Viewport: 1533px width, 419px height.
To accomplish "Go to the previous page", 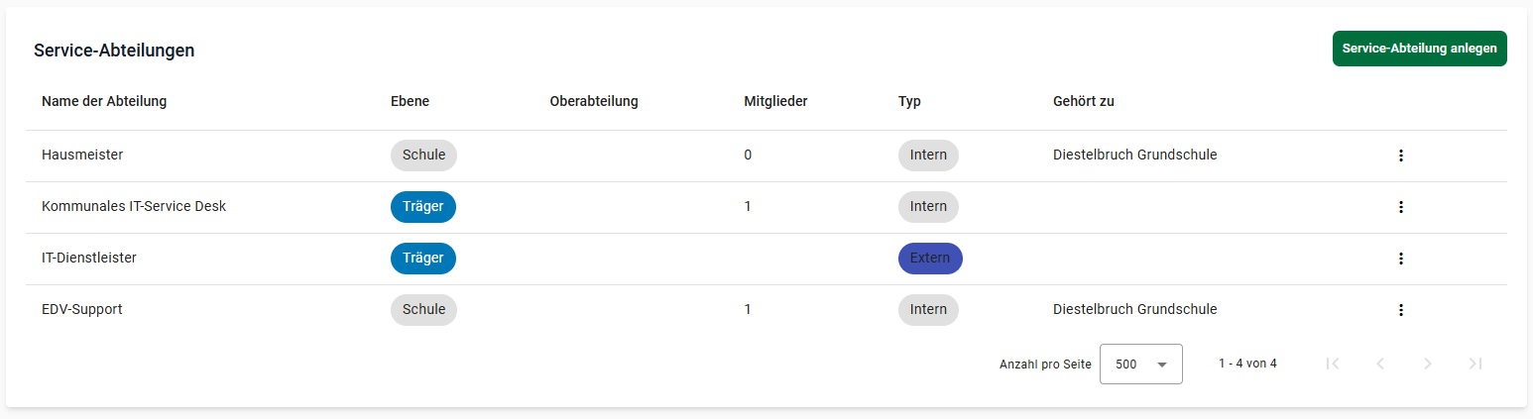I will (1380, 364).
